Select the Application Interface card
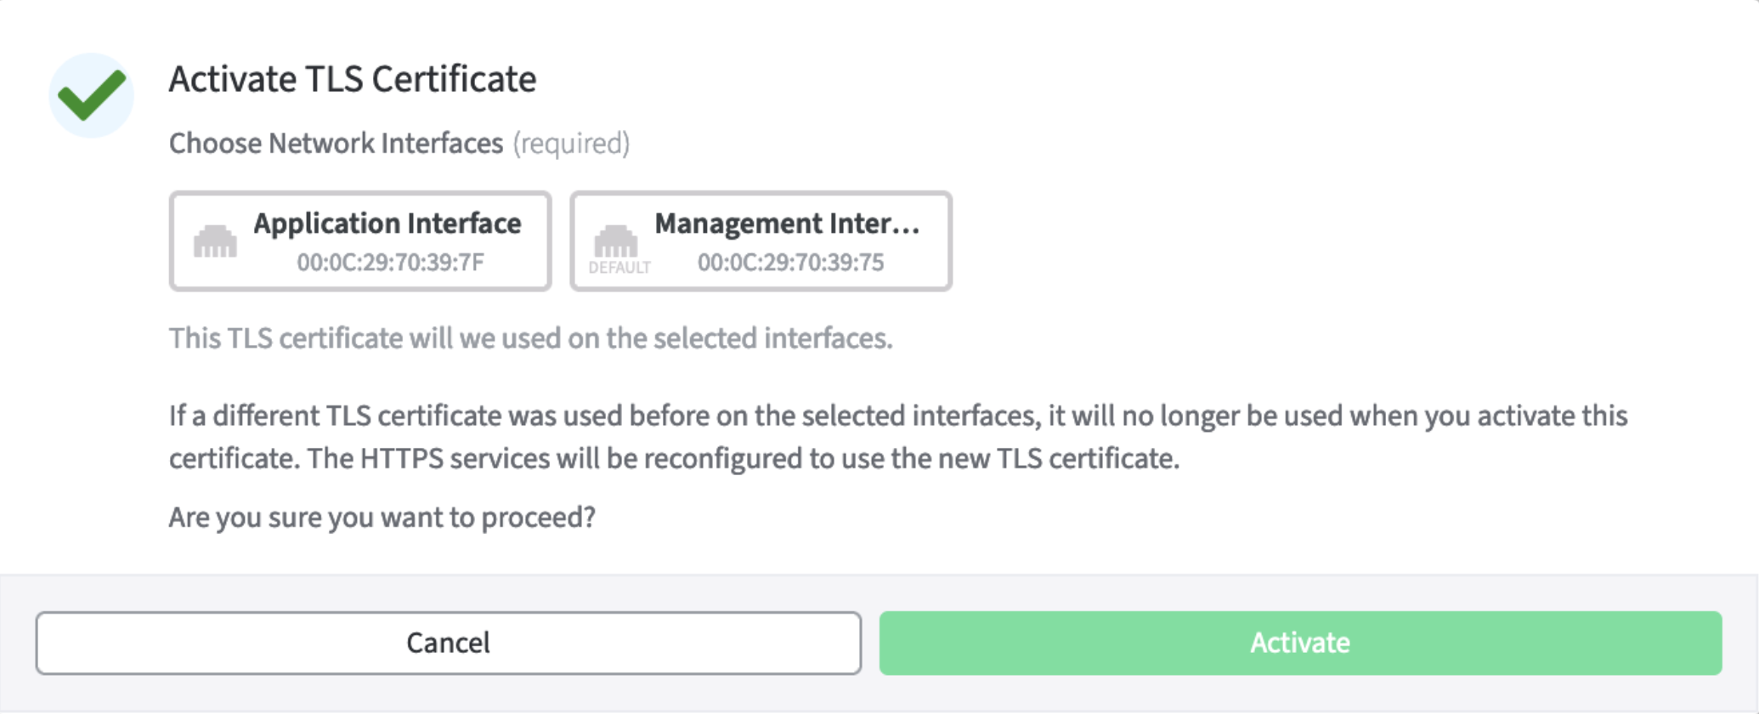Screen dimensions: 1759x714 point(359,241)
